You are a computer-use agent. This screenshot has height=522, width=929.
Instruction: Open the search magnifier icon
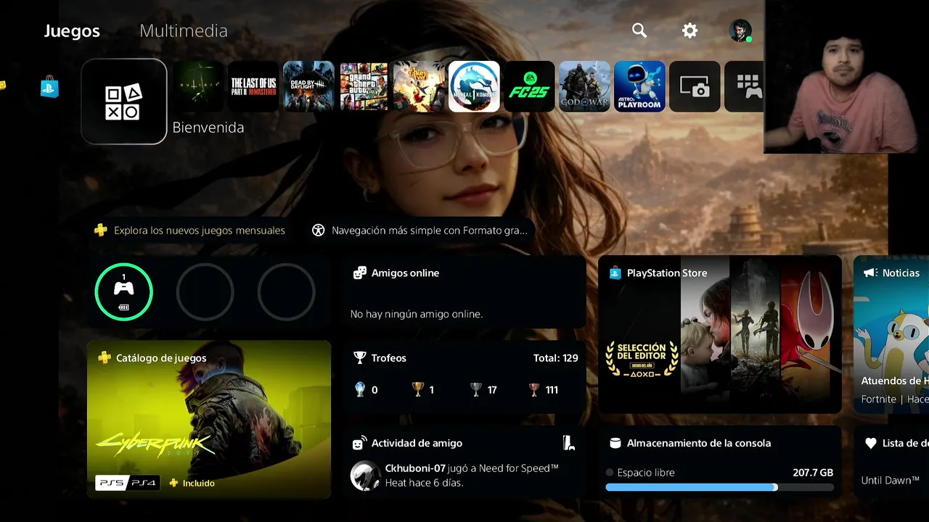point(639,30)
